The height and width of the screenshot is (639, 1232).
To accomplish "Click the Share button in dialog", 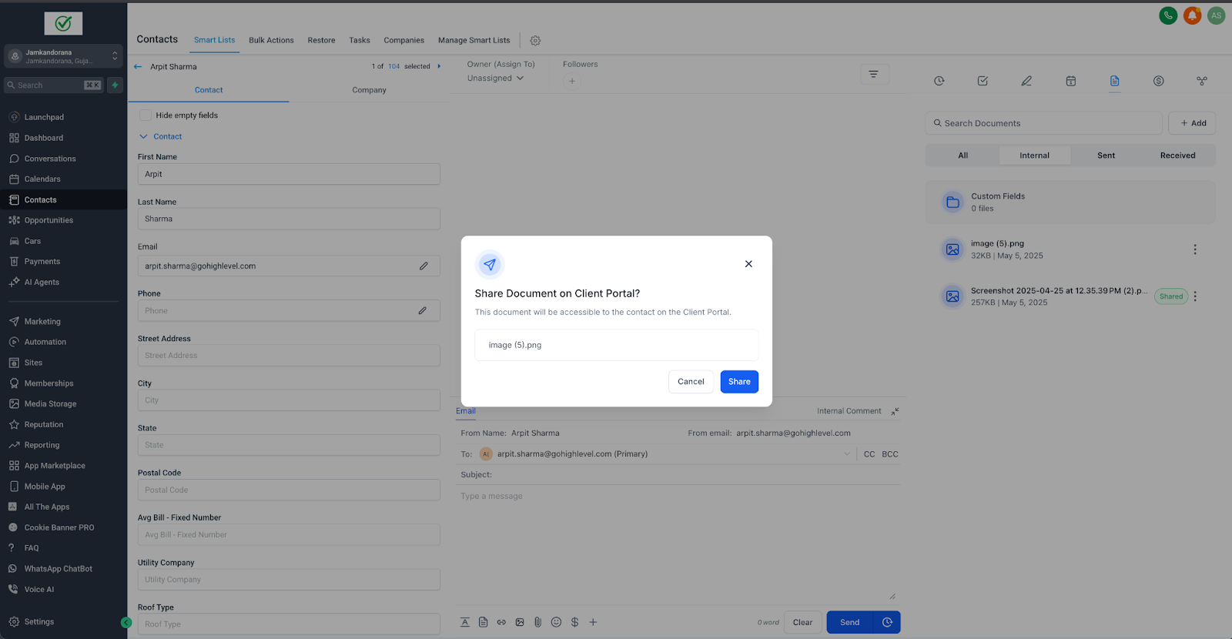I will 739,382.
